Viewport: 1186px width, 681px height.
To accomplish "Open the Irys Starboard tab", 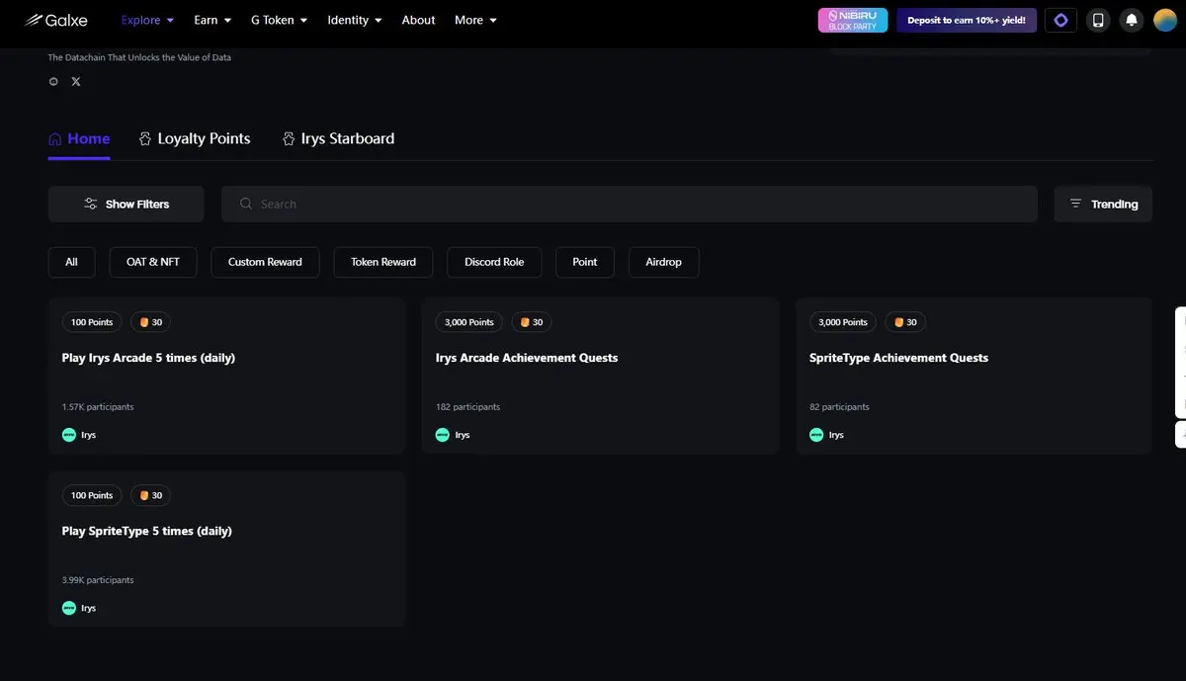I will (x=338, y=138).
